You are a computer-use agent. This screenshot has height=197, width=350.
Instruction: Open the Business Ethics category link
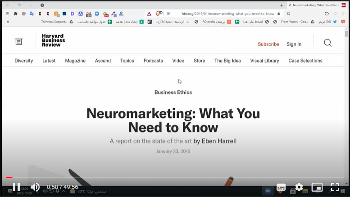(x=173, y=92)
